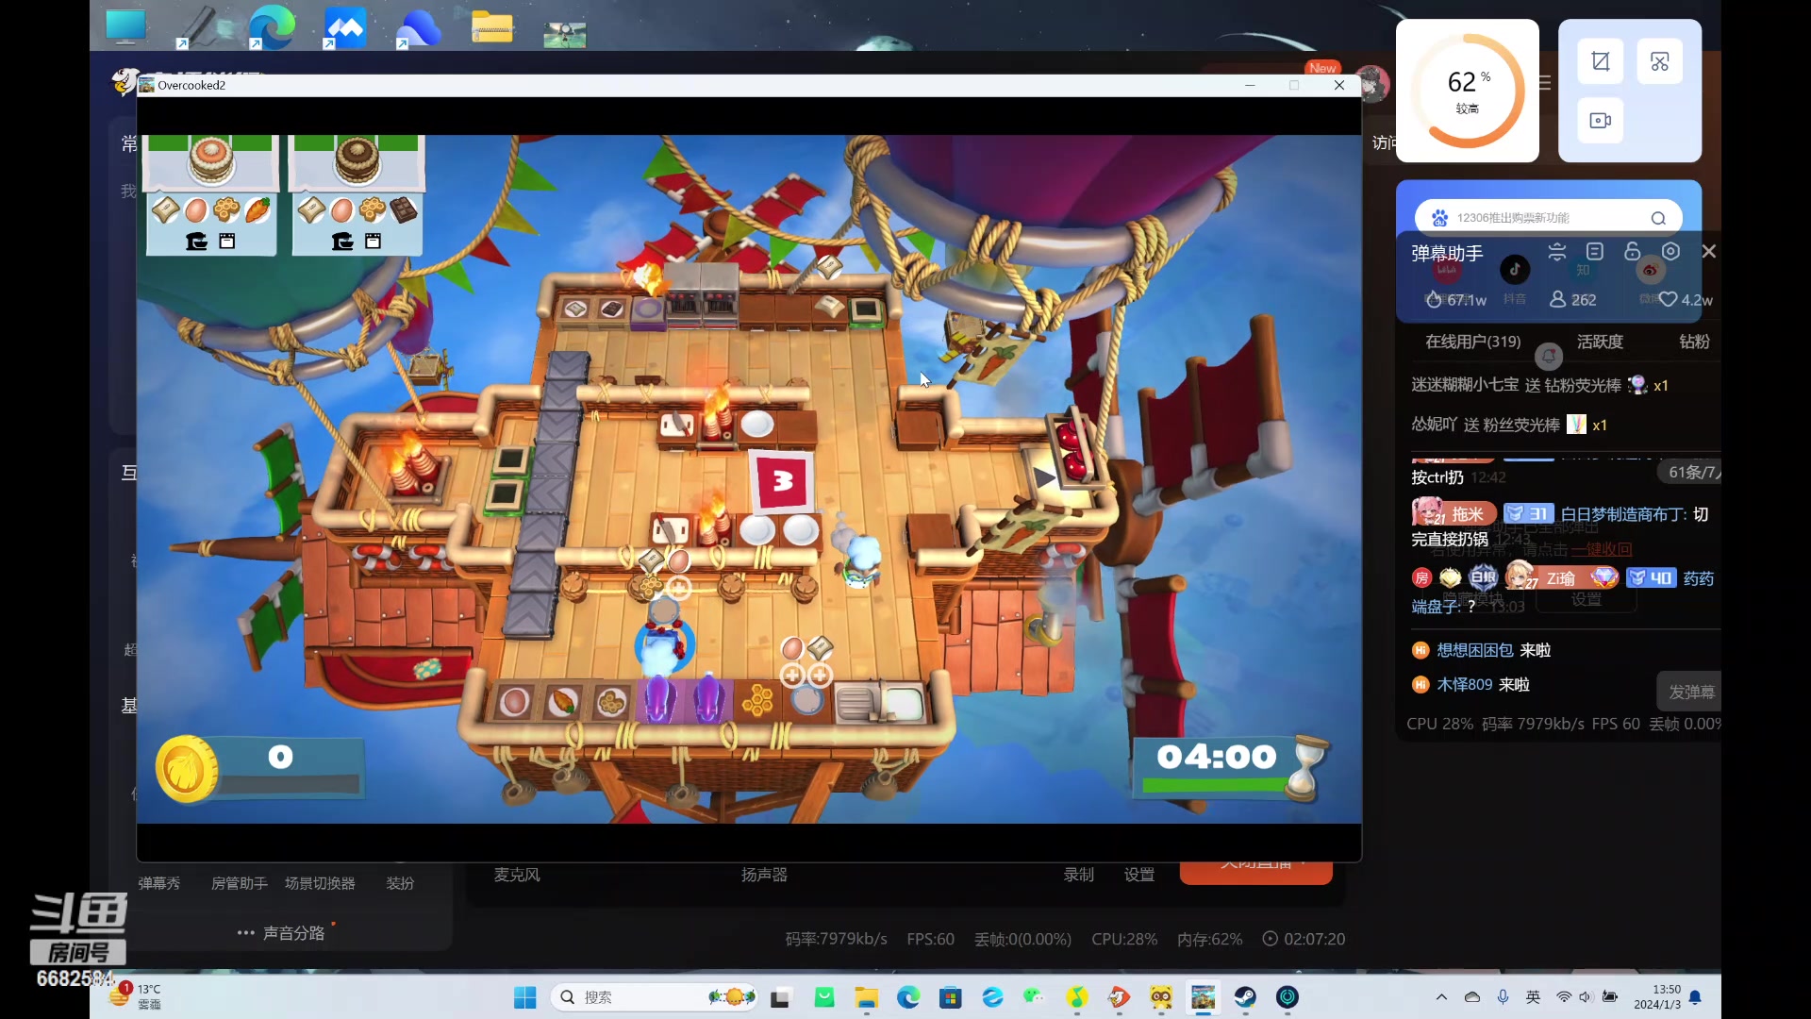Click the 61条 new messages indicator

(1691, 472)
